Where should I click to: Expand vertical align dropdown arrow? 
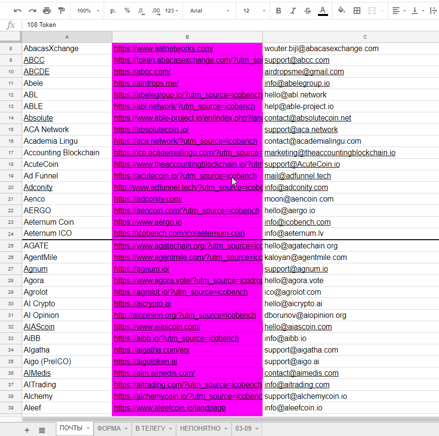424,11
